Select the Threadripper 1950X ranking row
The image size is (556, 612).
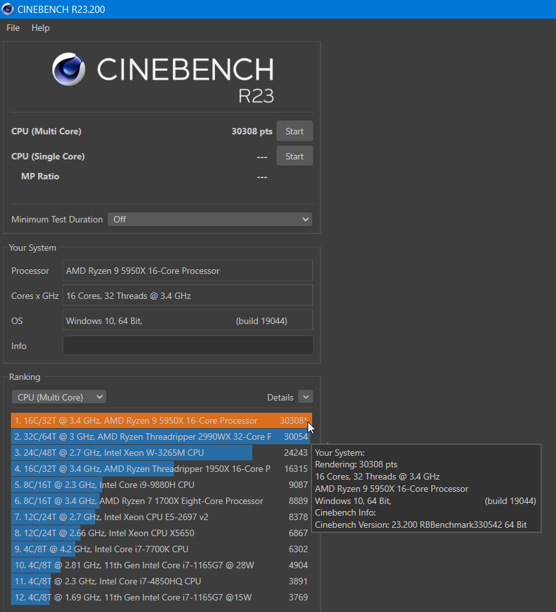pos(162,469)
